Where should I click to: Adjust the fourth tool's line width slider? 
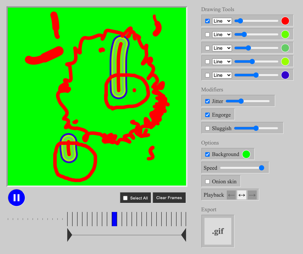tap(256, 61)
